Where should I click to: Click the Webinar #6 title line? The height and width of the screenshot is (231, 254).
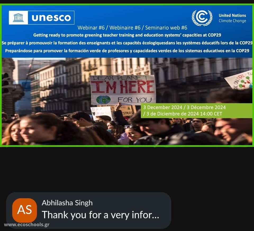pyautogui.click(x=132, y=28)
